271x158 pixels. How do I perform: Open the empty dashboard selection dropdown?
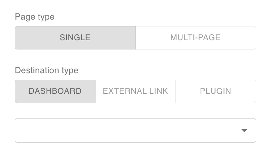[x=135, y=131]
